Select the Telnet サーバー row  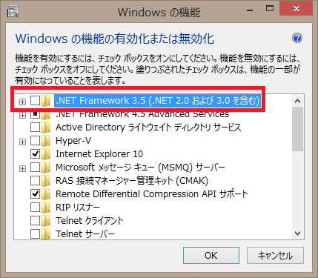tap(85, 234)
